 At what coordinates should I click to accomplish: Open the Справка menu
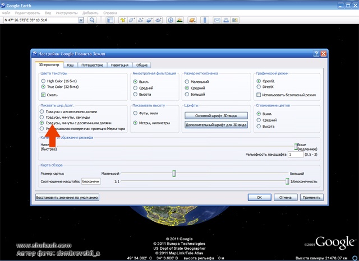tap(110, 13)
